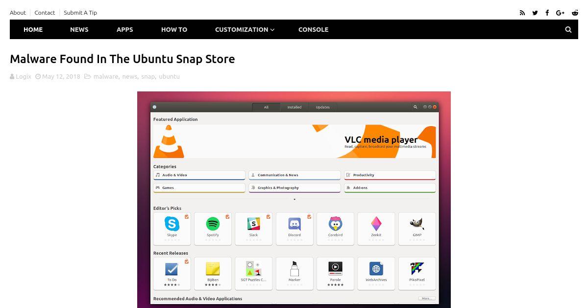Click the Editor's Picks heading
This screenshot has height=308, width=588.
coord(167,208)
